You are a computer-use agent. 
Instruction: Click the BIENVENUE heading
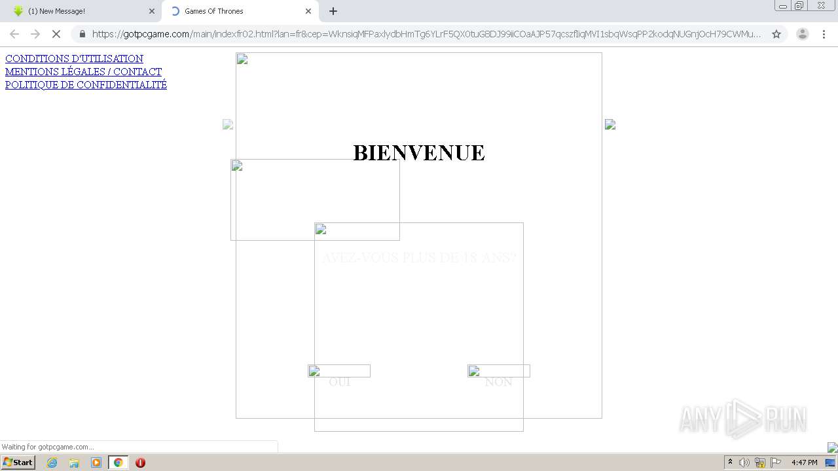(x=419, y=153)
